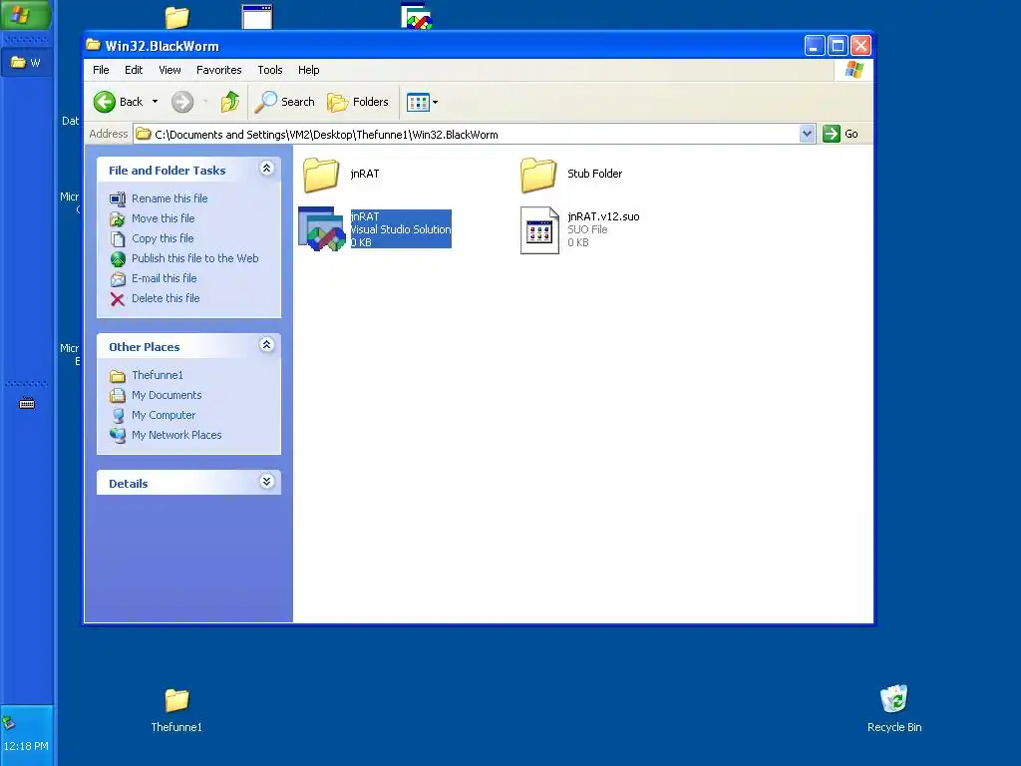Open the Views dropdown button
Viewport: 1021px width, 766px height.
click(x=422, y=102)
